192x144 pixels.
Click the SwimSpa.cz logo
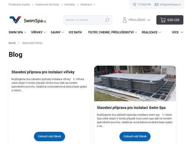28,20
